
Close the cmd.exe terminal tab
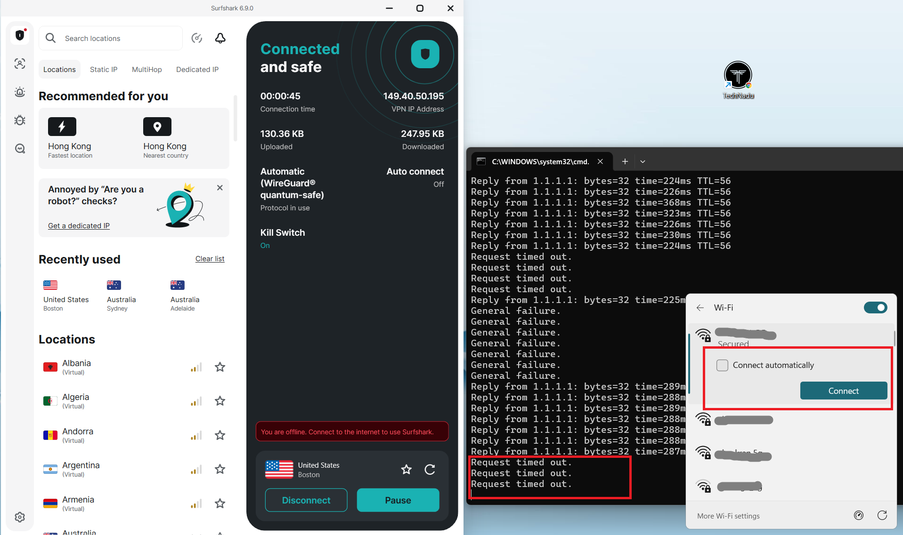pyautogui.click(x=600, y=161)
